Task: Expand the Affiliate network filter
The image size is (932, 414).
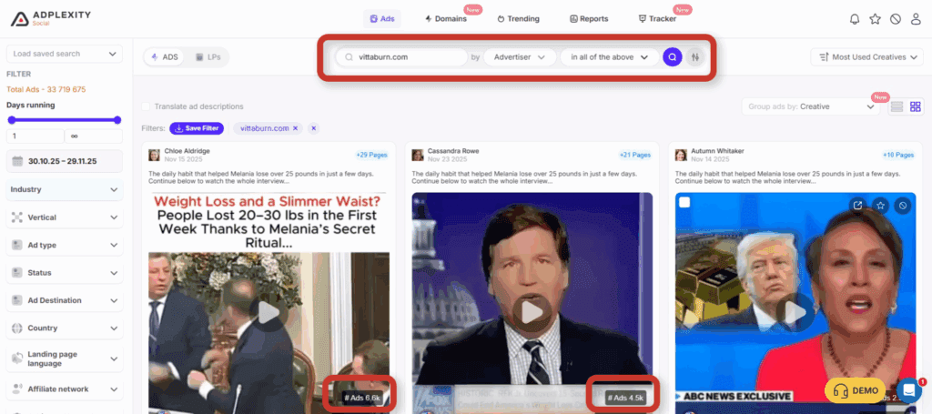Action: pyautogui.click(x=65, y=389)
